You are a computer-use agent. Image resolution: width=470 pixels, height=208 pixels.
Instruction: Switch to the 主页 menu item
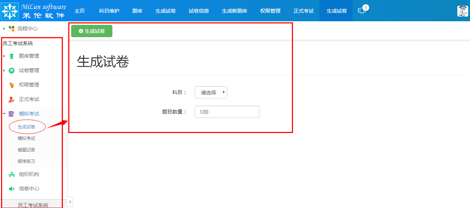click(79, 10)
